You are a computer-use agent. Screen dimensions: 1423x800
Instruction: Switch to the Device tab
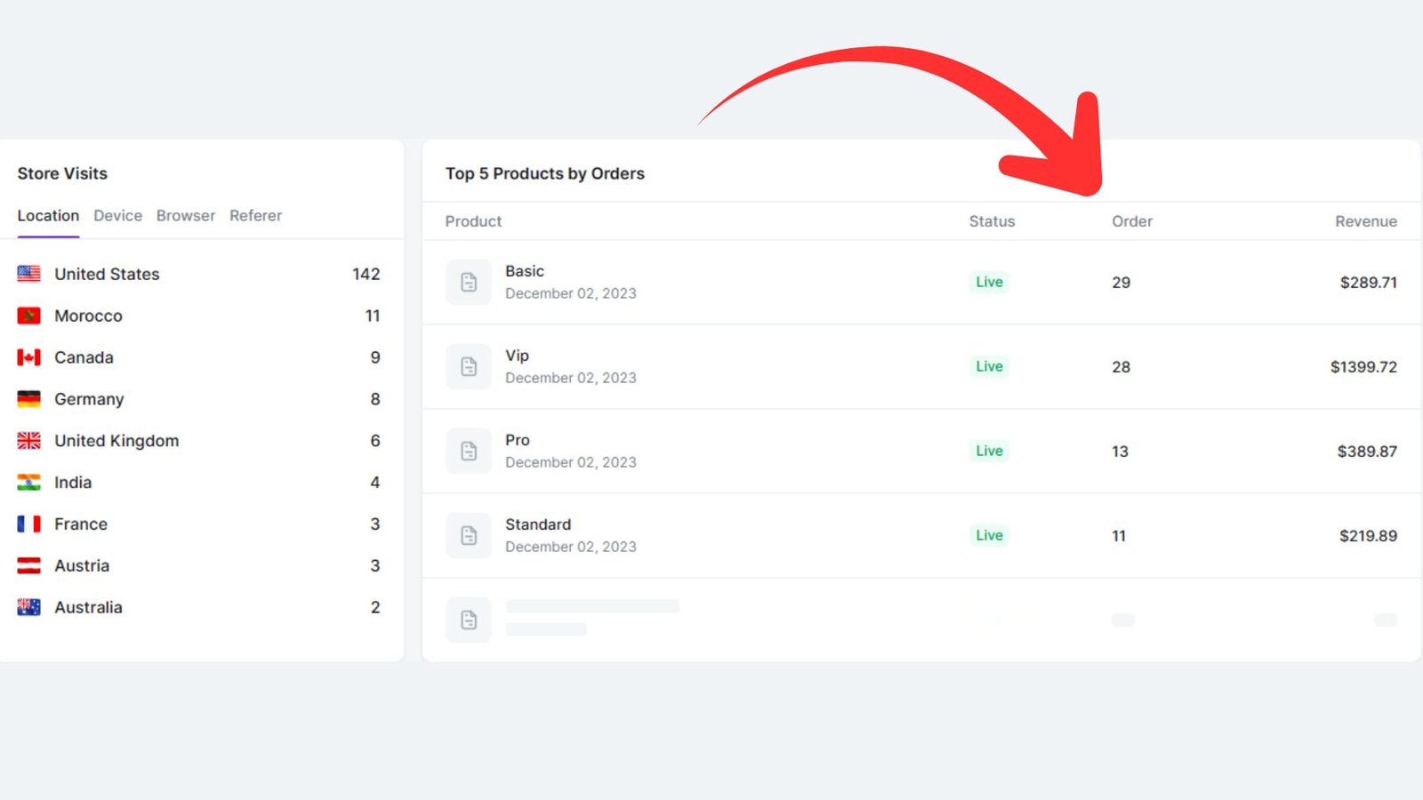click(117, 216)
